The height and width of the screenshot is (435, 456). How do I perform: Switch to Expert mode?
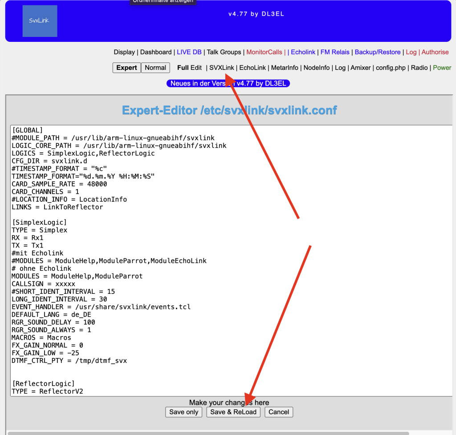coord(126,68)
